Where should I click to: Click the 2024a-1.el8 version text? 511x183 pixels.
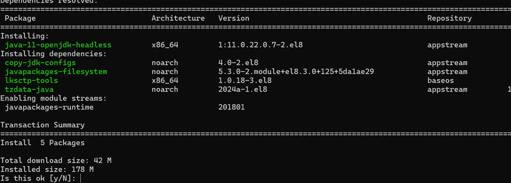[243, 90]
